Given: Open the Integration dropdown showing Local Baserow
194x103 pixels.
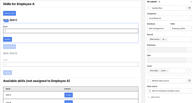Looking at the screenshot, I should [x=169, y=18].
